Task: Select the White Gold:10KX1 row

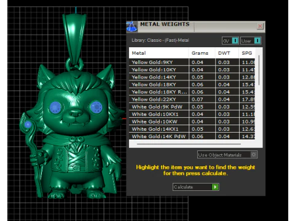Action: coord(192,114)
